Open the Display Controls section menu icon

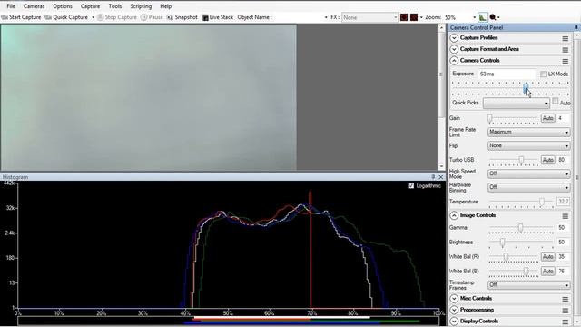pos(565,322)
